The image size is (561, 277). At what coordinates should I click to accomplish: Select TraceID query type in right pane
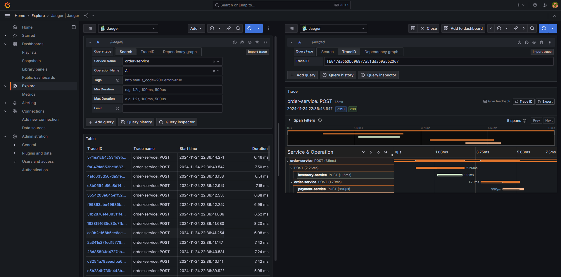(x=349, y=52)
